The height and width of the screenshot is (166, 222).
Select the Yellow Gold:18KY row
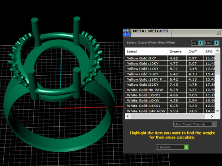pos(170,74)
